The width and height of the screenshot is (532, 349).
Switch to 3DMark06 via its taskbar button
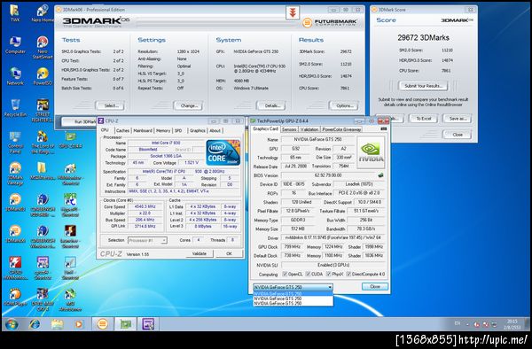point(102,324)
